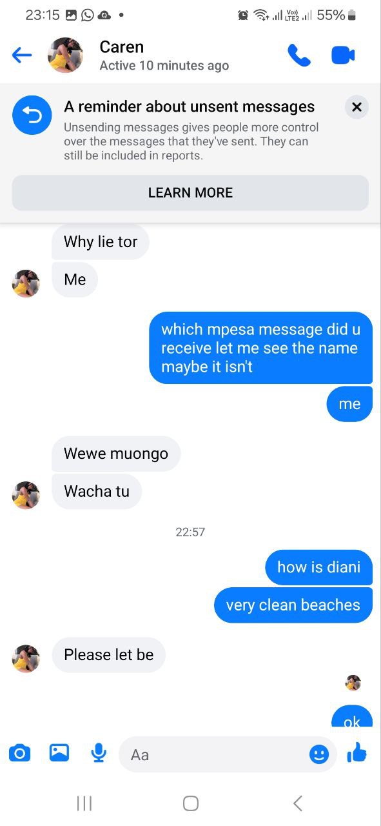Open the emoji picker in the text field
The image size is (381, 826).
(319, 754)
